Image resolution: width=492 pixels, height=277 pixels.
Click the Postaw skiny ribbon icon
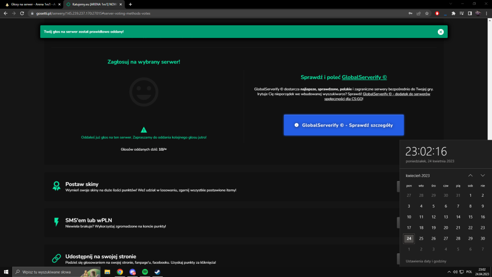(x=57, y=185)
